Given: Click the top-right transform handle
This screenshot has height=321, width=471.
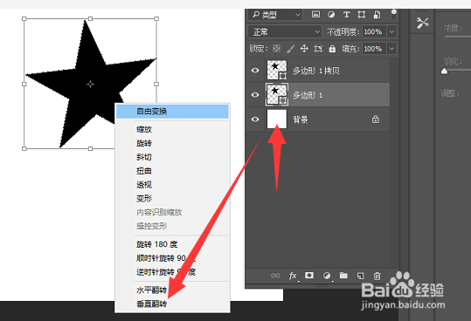Looking at the screenshot, I should (156, 18).
